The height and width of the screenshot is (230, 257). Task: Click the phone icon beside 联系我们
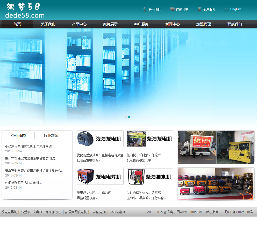[145, 9]
